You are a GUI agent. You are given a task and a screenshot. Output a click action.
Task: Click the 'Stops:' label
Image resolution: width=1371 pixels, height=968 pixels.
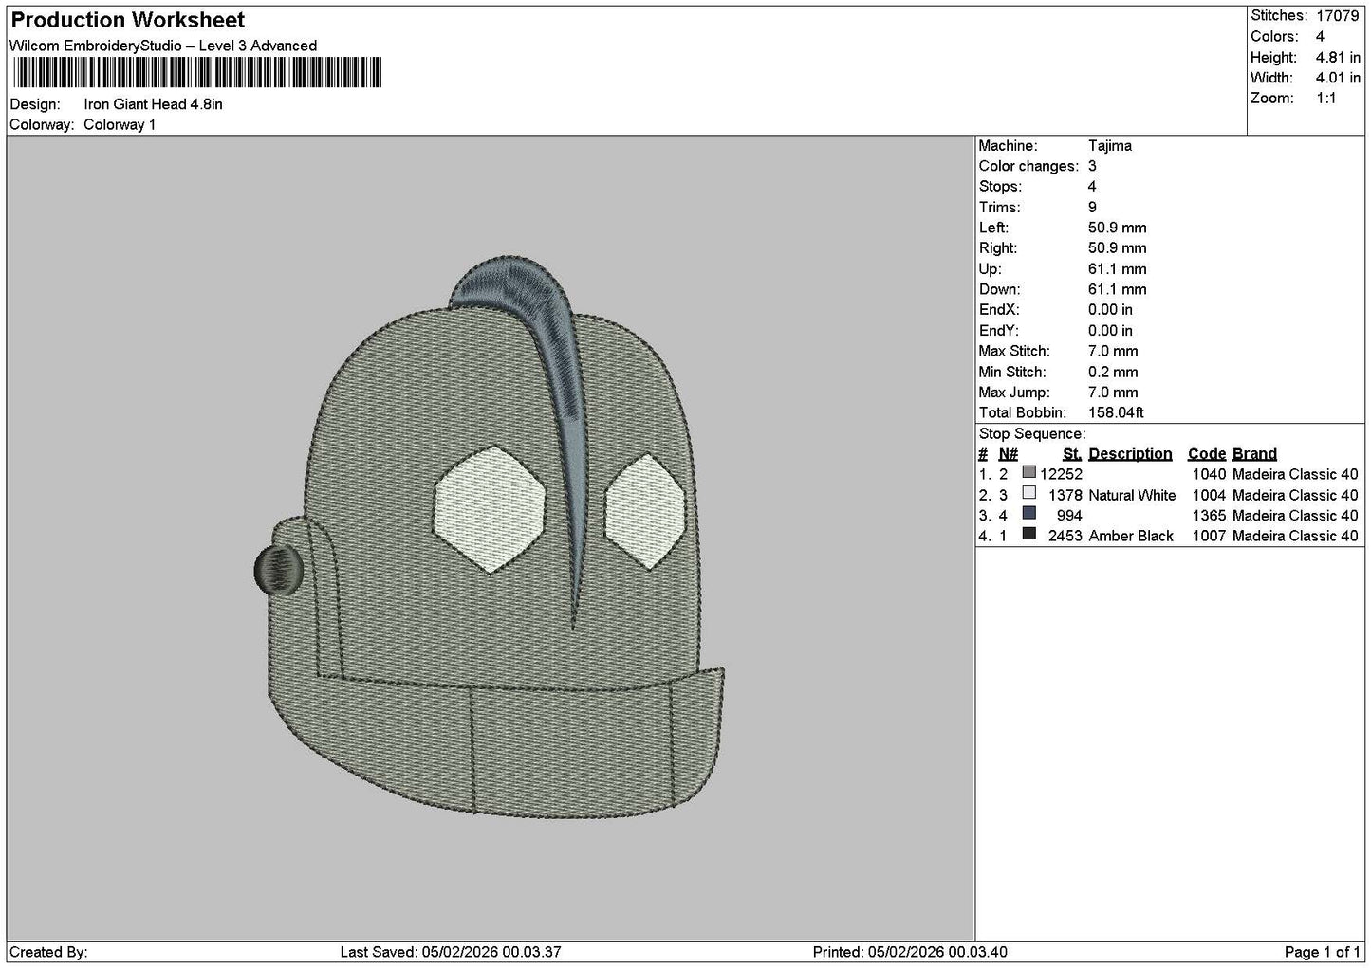tap(1000, 187)
